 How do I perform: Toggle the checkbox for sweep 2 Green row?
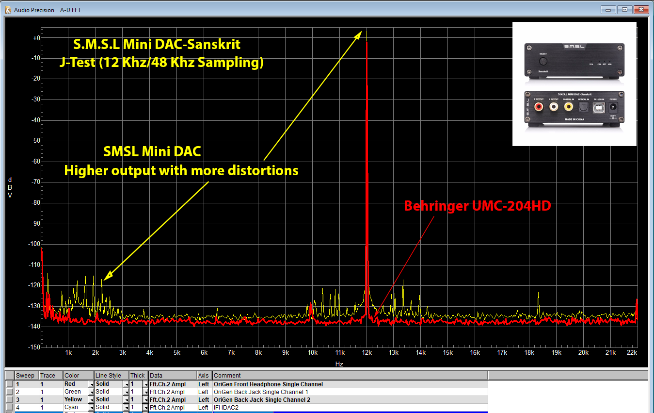coord(10,392)
